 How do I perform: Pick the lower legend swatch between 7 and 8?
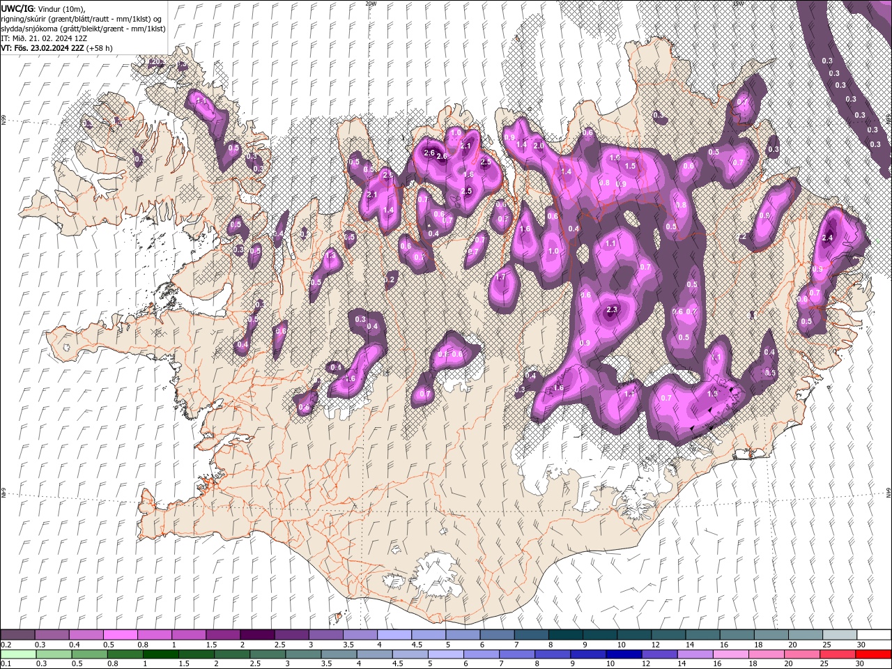[x=516, y=654]
